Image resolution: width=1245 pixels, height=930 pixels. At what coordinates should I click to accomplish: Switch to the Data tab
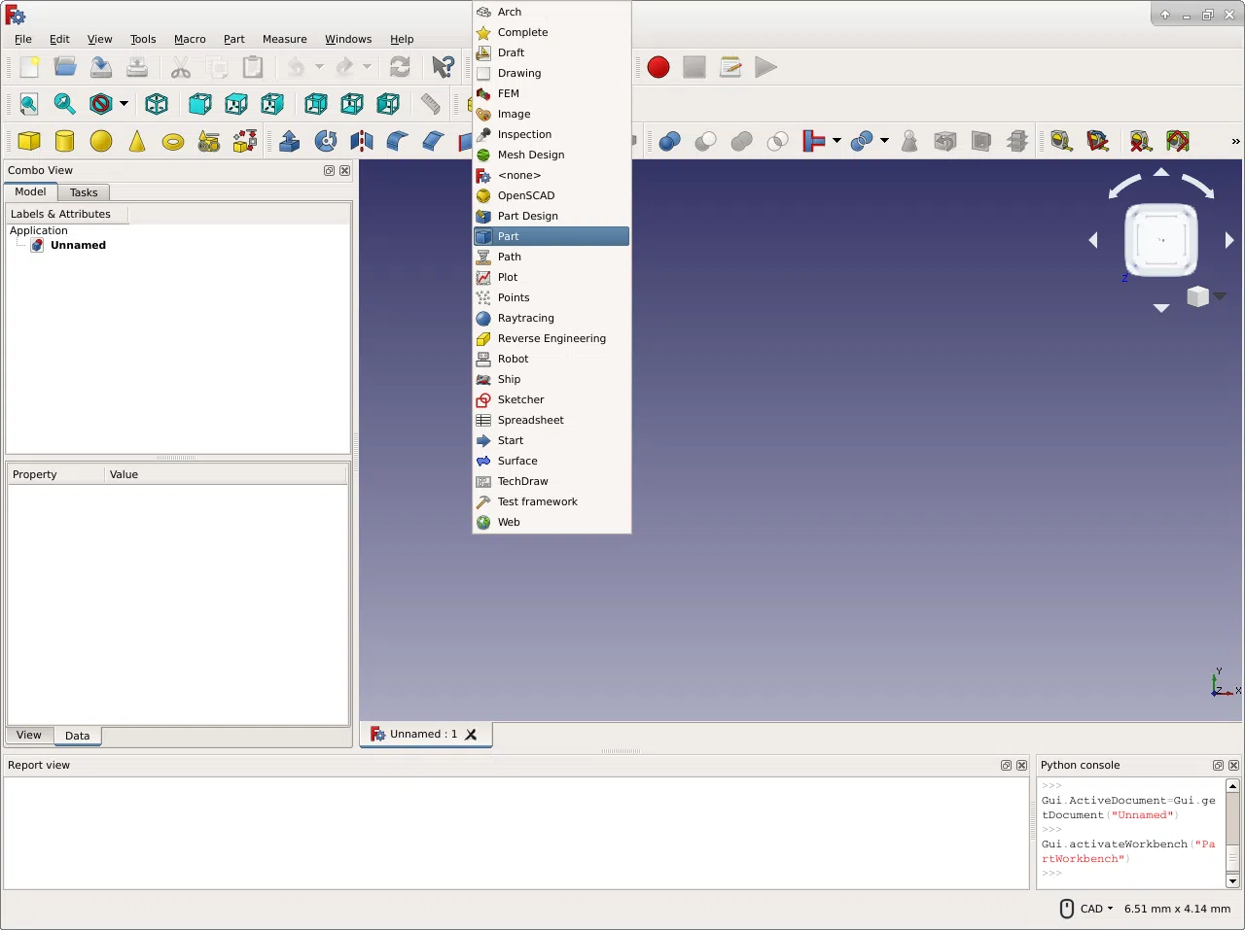pyautogui.click(x=77, y=736)
